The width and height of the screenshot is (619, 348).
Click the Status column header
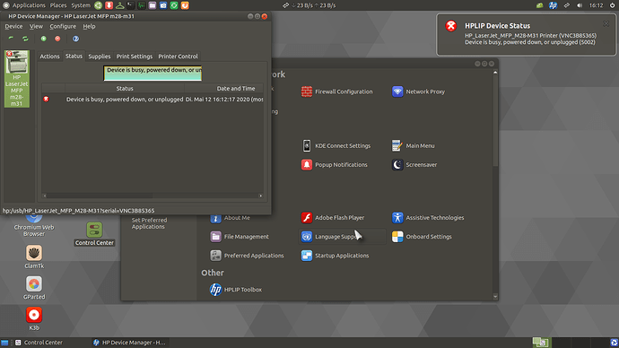[125, 89]
